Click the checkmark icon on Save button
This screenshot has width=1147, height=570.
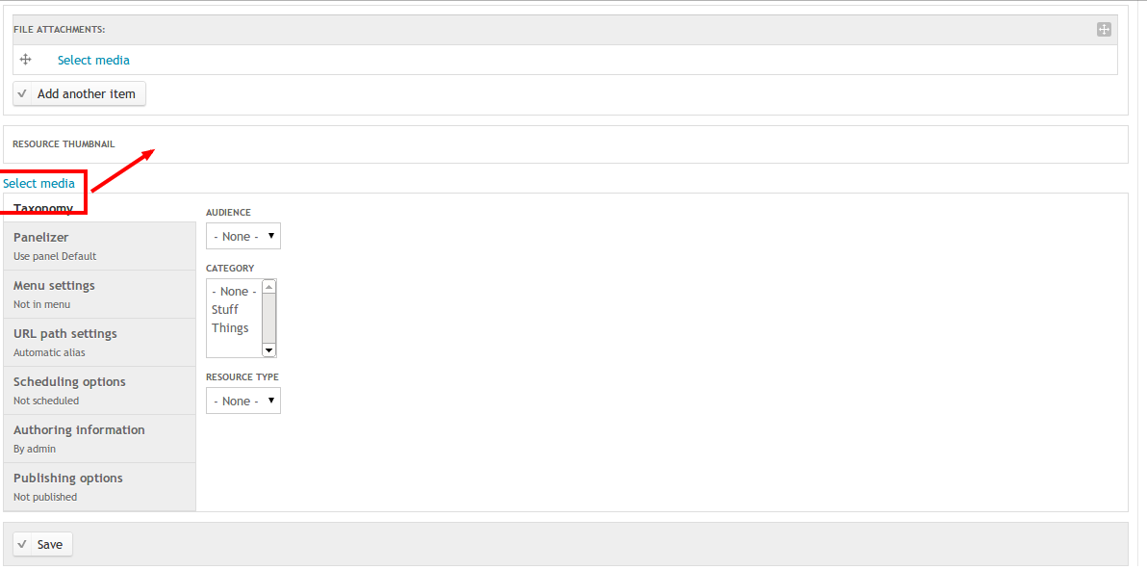(22, 544)
